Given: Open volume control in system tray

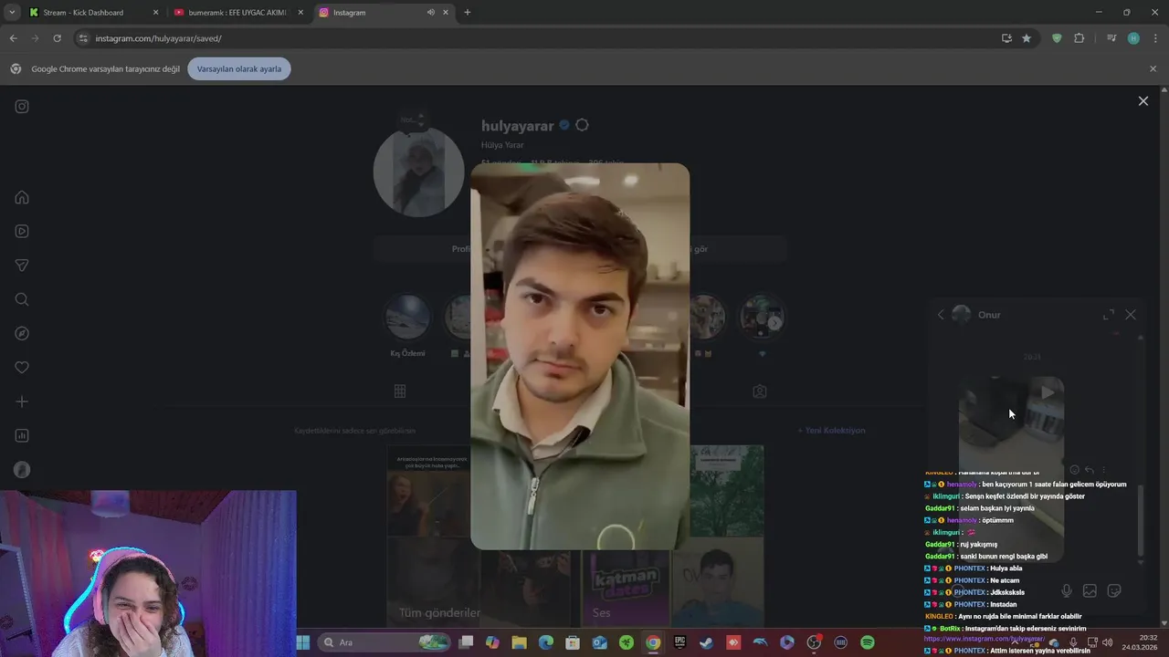Looking at the screenshot, I should [x=1108, y=642].
